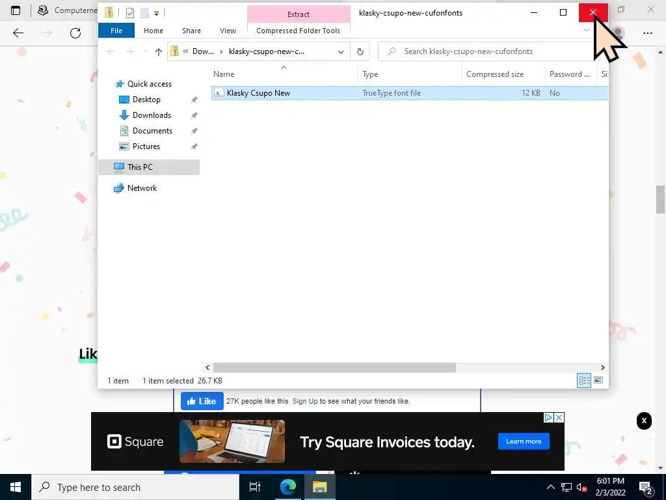Click the pink Extract contextual tab
The image size is (666, 500).
[298, 14]
